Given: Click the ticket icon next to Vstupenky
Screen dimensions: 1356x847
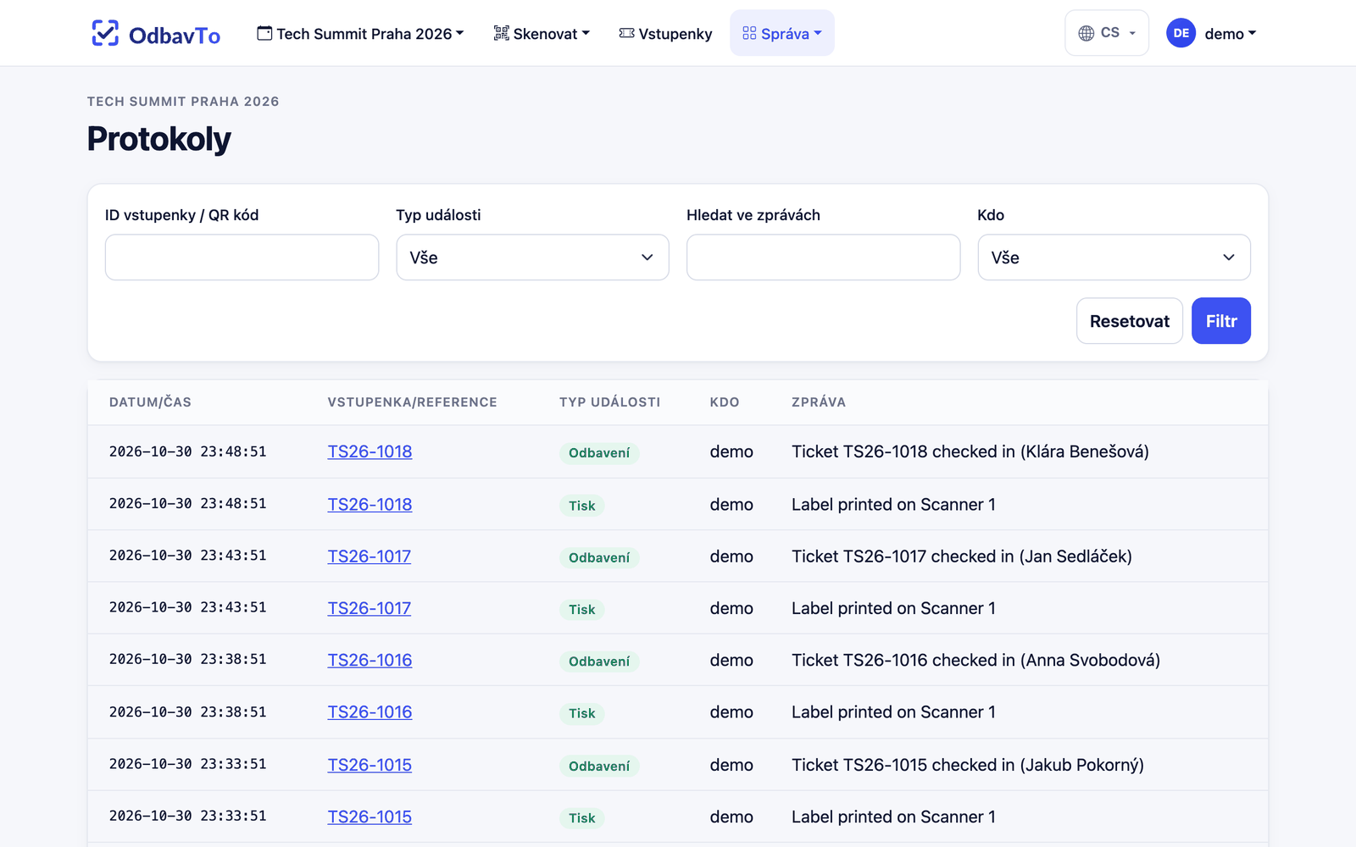Looking at the screenshot, I should click(x=626, y=33).
